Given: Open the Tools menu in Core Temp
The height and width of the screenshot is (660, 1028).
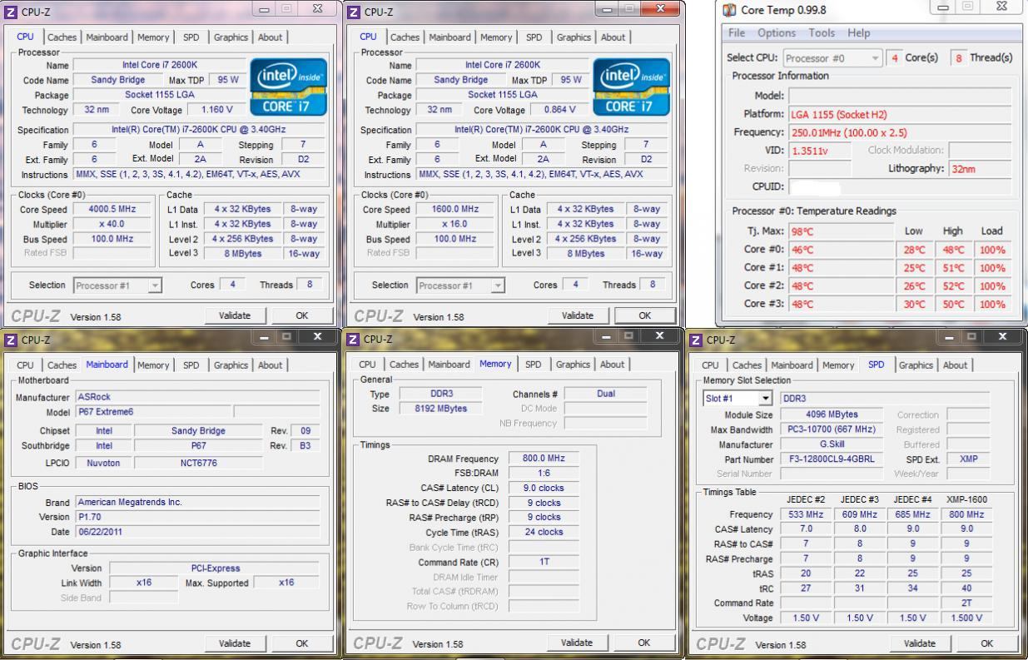Looking at the screenshot, I should coord(822,33).
